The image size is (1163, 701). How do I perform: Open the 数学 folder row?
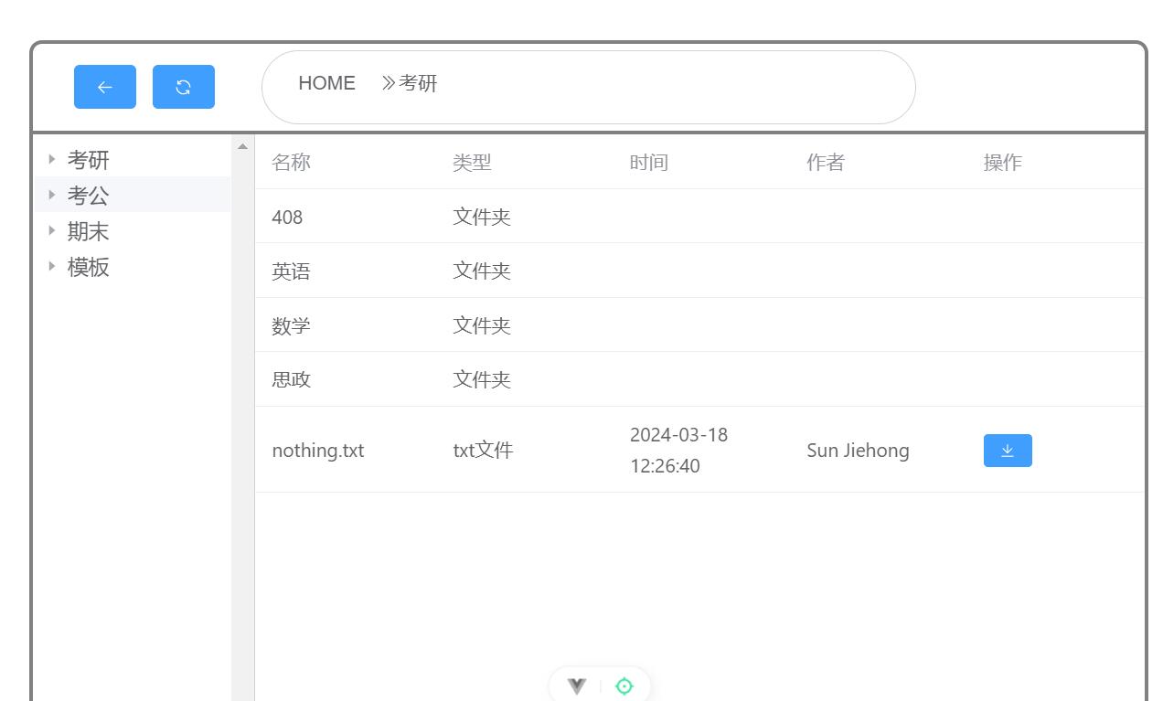[291, 325]
